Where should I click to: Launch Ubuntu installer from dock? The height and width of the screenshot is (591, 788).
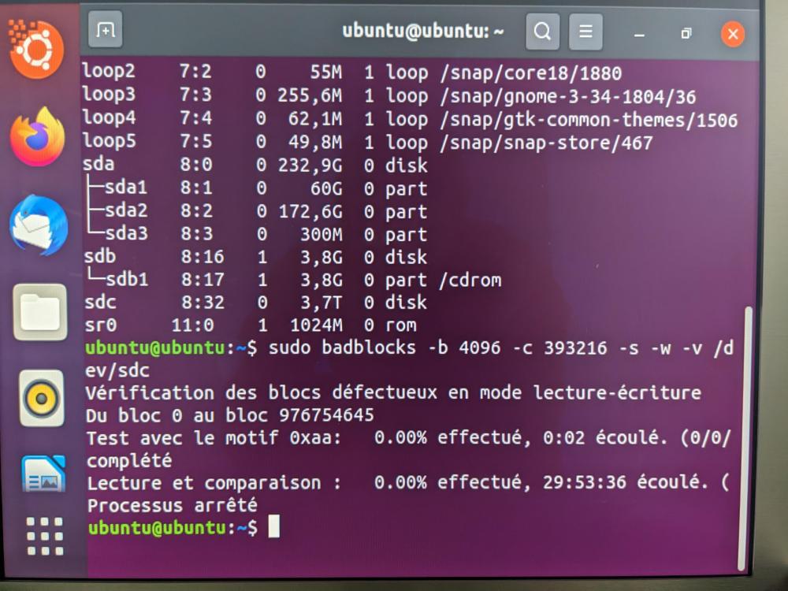point(36,49)
